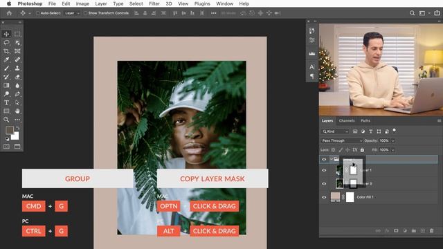
Task: Switch to the Paths tab
Action: click(365, 120)
